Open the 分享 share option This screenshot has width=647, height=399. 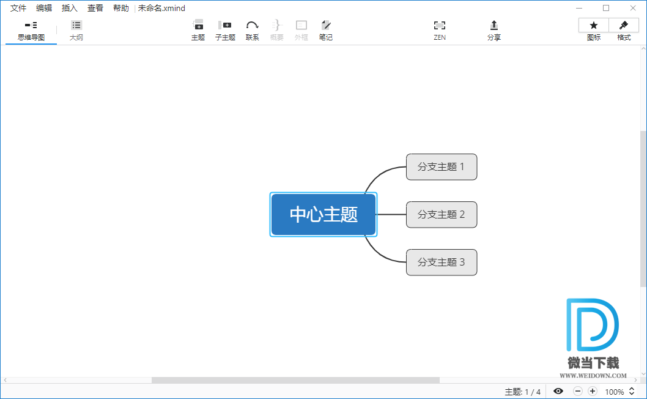pos(494,30)
